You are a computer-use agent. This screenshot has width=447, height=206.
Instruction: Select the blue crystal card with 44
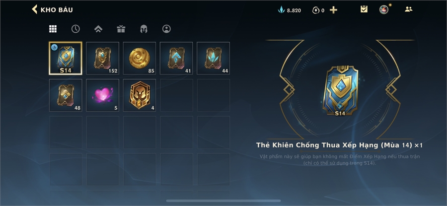(x=213, y=58)
